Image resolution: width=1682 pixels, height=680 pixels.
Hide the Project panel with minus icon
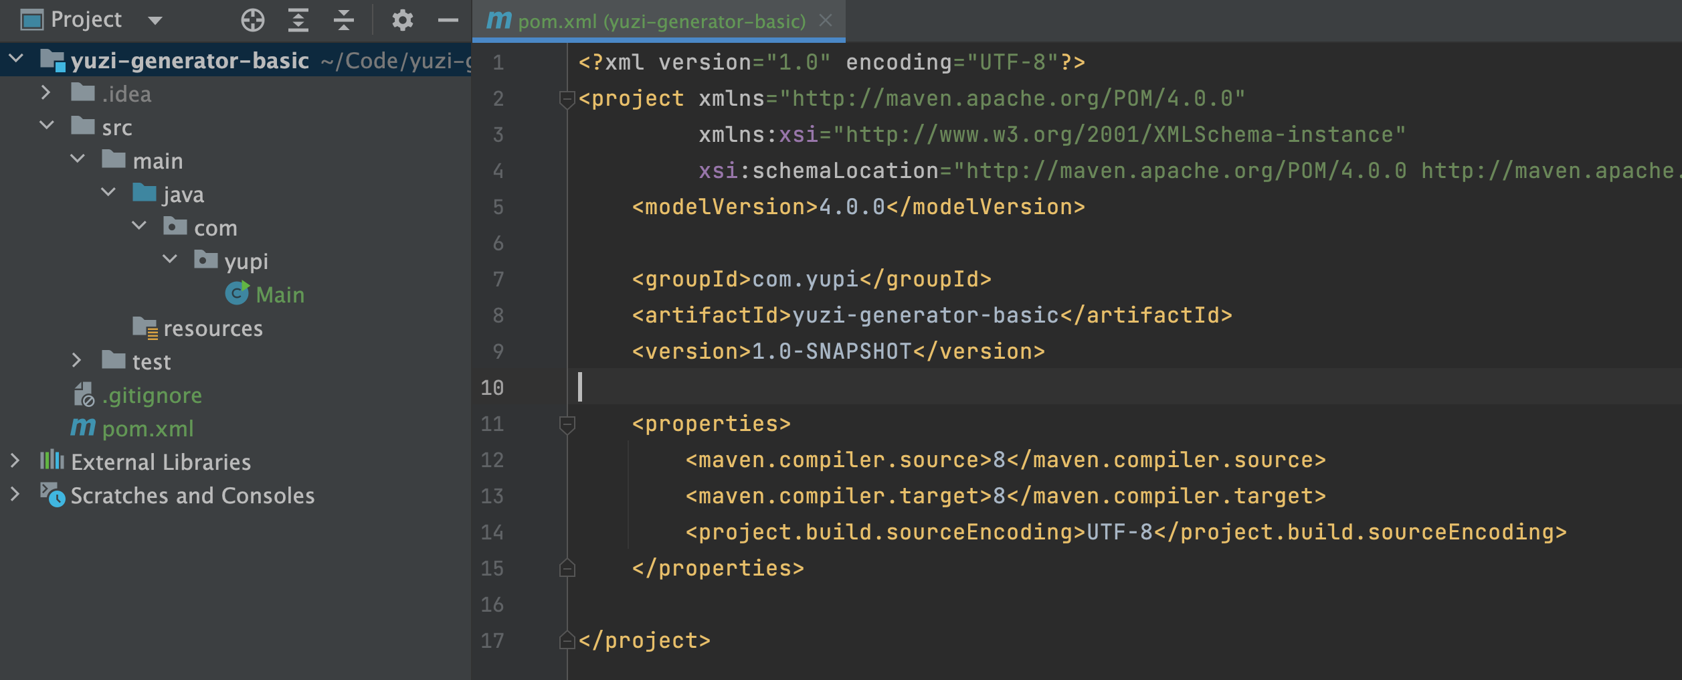(448, 21)
